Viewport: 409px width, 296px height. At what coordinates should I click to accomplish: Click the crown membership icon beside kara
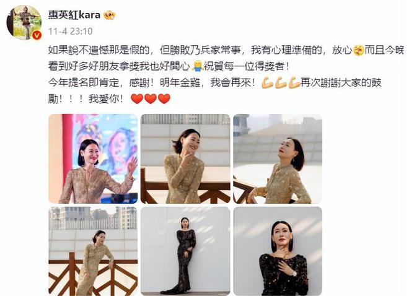coord(109,15)
